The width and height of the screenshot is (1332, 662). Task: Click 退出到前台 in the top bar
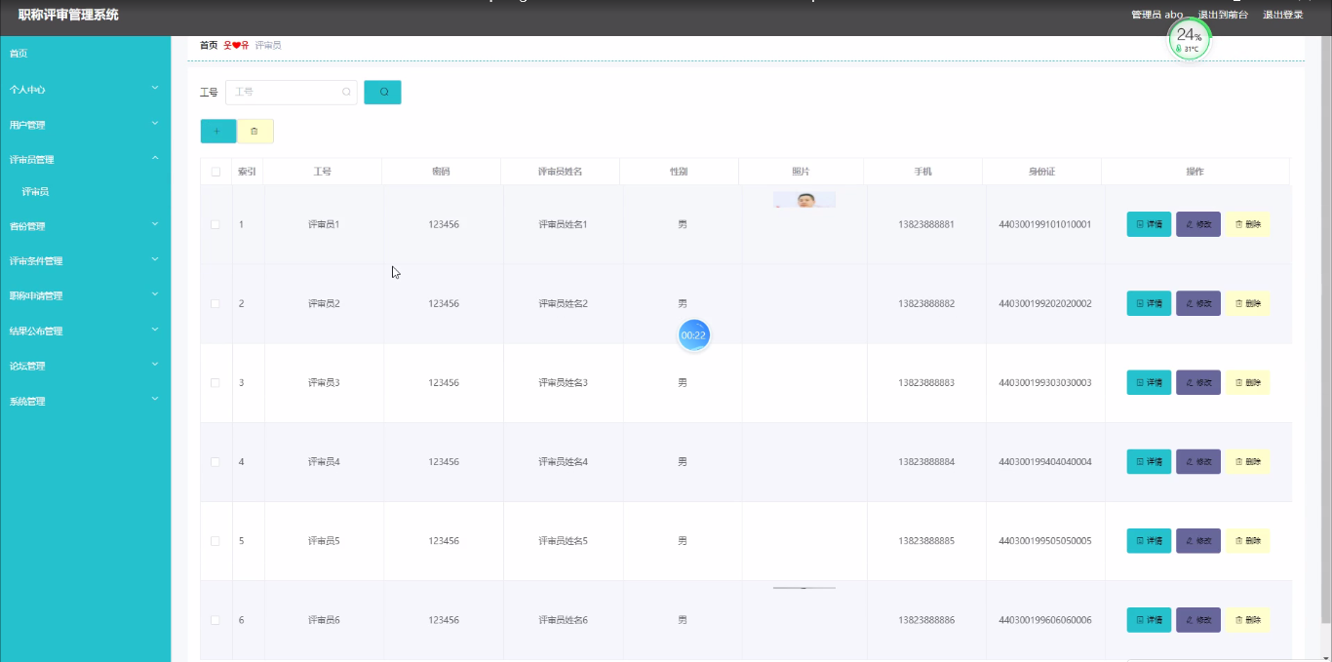pyautogui.click(x=1223, y=15)
